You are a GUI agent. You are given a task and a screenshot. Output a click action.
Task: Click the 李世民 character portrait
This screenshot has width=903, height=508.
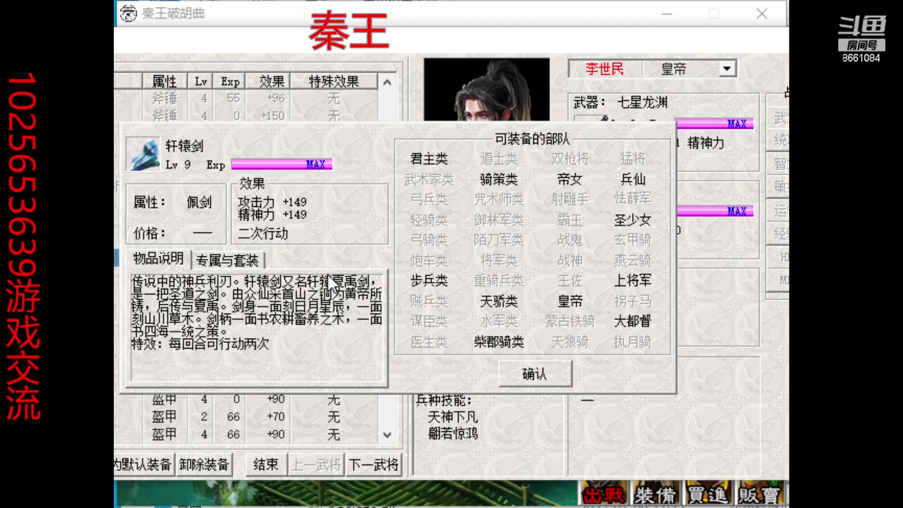click(487, 89)
